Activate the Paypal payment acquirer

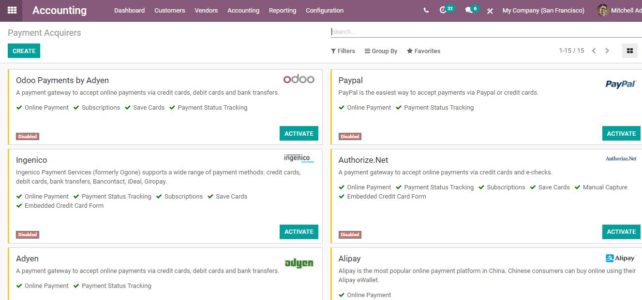[x=621, y=133]
